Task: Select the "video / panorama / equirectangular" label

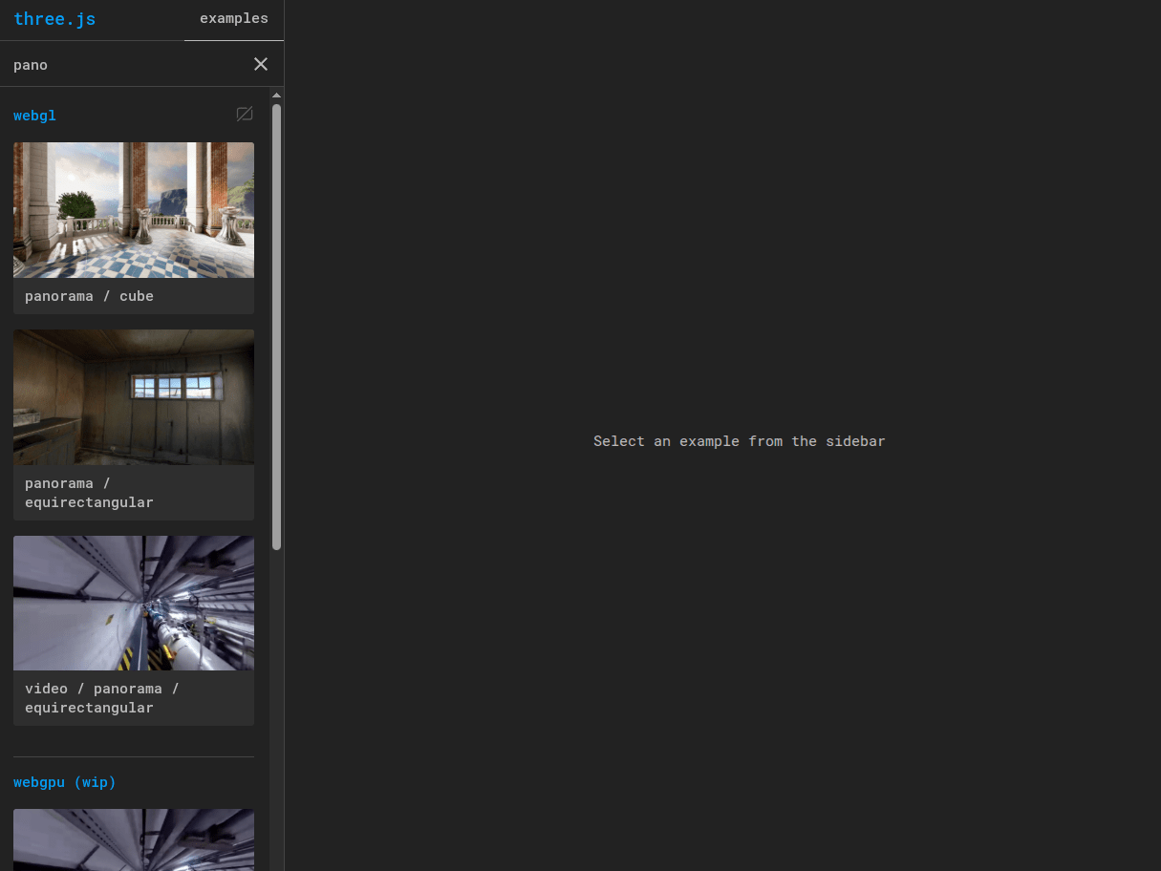Action: 102,698
